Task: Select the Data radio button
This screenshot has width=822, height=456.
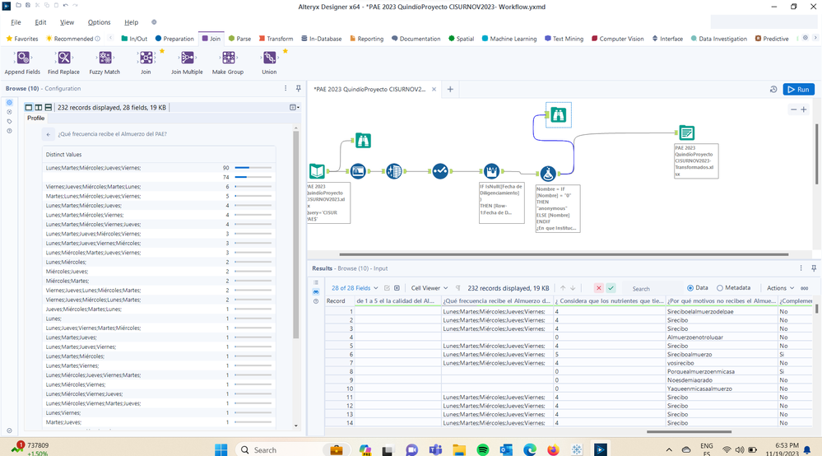Action: pyautogui.click(x=690, y=288)
